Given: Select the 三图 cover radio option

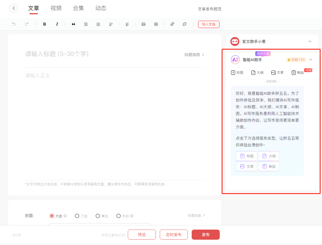Looking at the screenshot, I should point(77,216).
